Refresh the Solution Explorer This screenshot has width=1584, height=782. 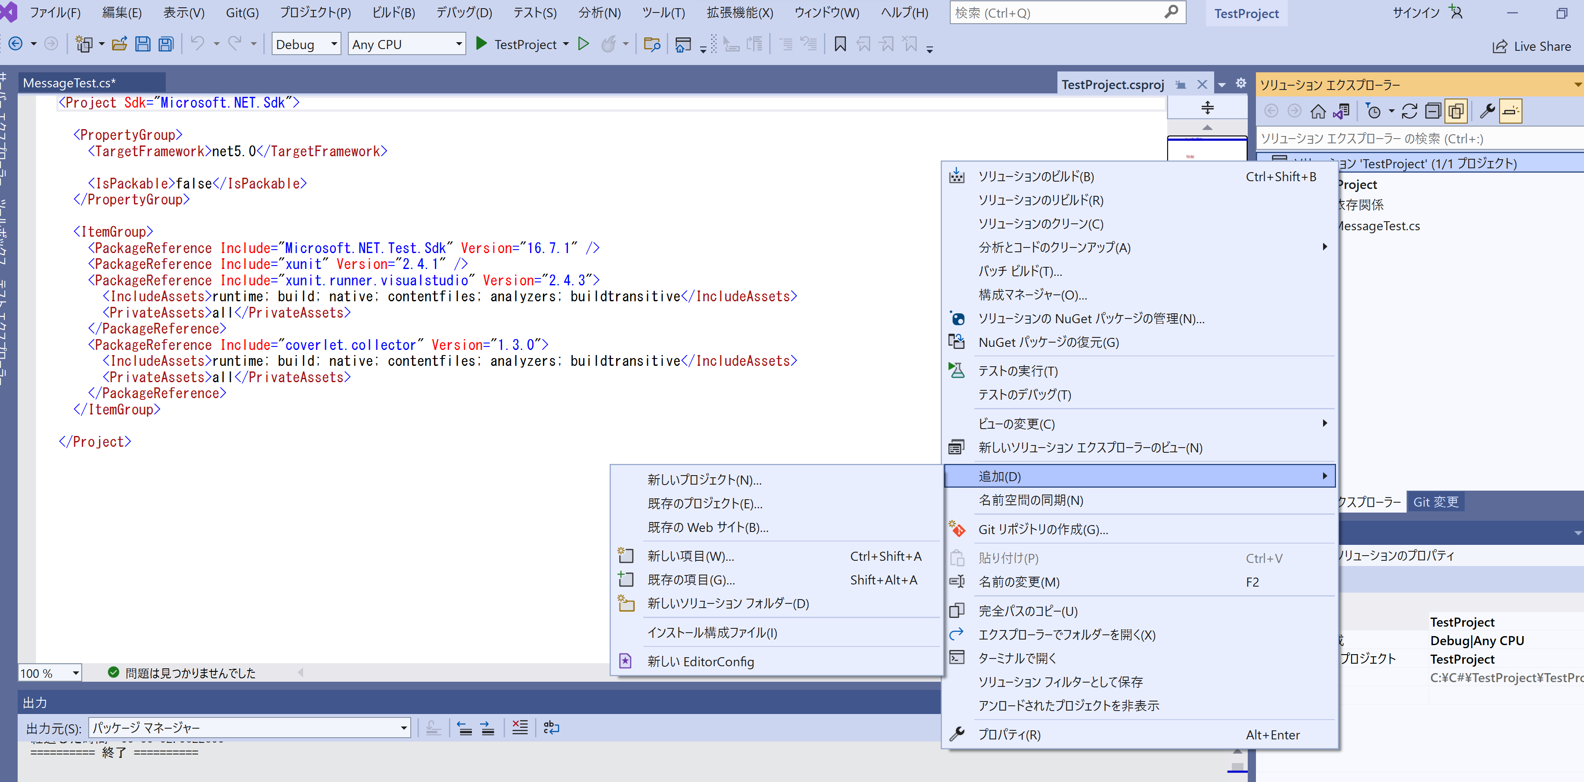1410,111
